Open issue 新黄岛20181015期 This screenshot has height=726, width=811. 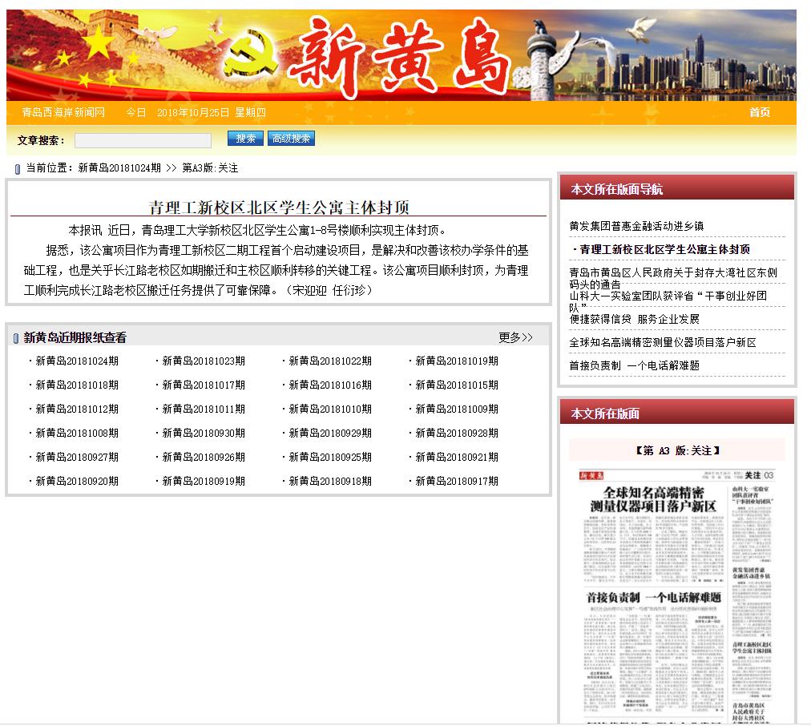[x=458, y=385]
